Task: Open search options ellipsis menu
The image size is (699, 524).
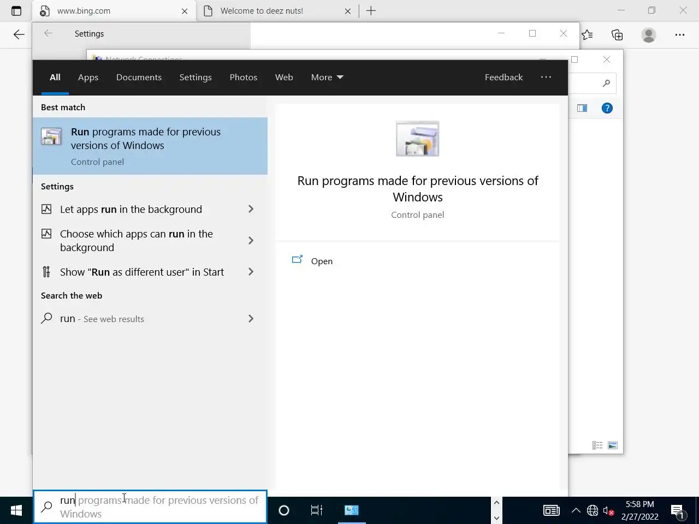Action: tap(546, 77)
